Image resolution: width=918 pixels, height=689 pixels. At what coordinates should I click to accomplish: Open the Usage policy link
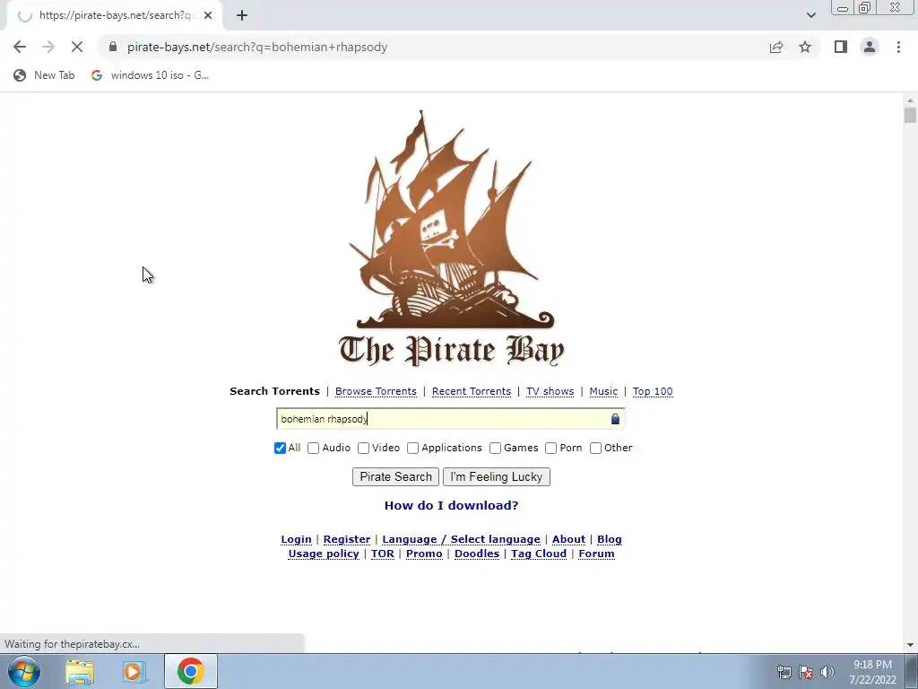click(x=324, y=554)
